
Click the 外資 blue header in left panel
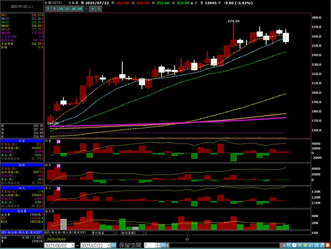pyautogui.click(x=22, y=141)
